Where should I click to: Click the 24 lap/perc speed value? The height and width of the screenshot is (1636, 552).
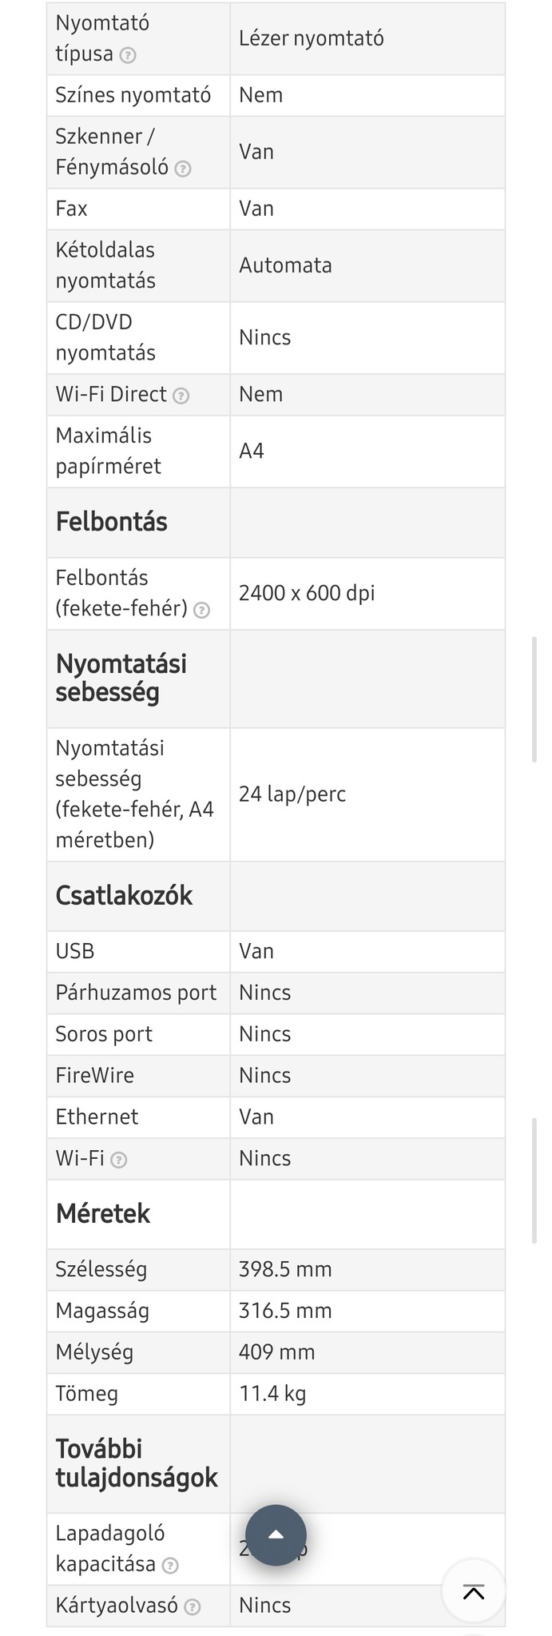click(x=292, y=794)
